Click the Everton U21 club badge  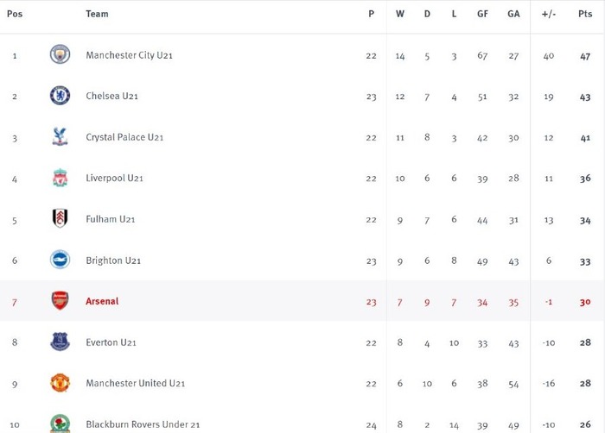(x=60, y=342)
